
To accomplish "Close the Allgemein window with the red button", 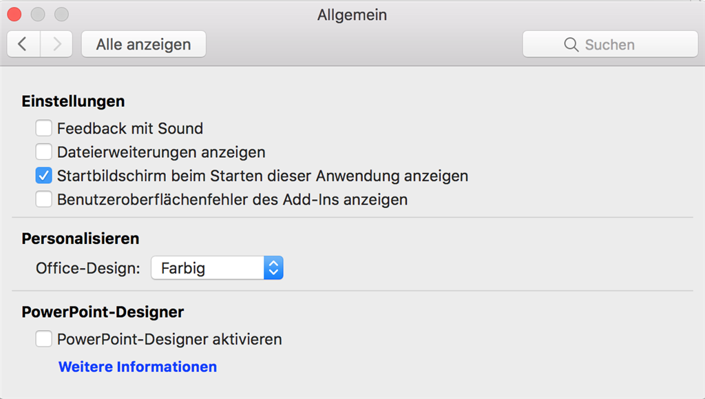I will 14,14.
